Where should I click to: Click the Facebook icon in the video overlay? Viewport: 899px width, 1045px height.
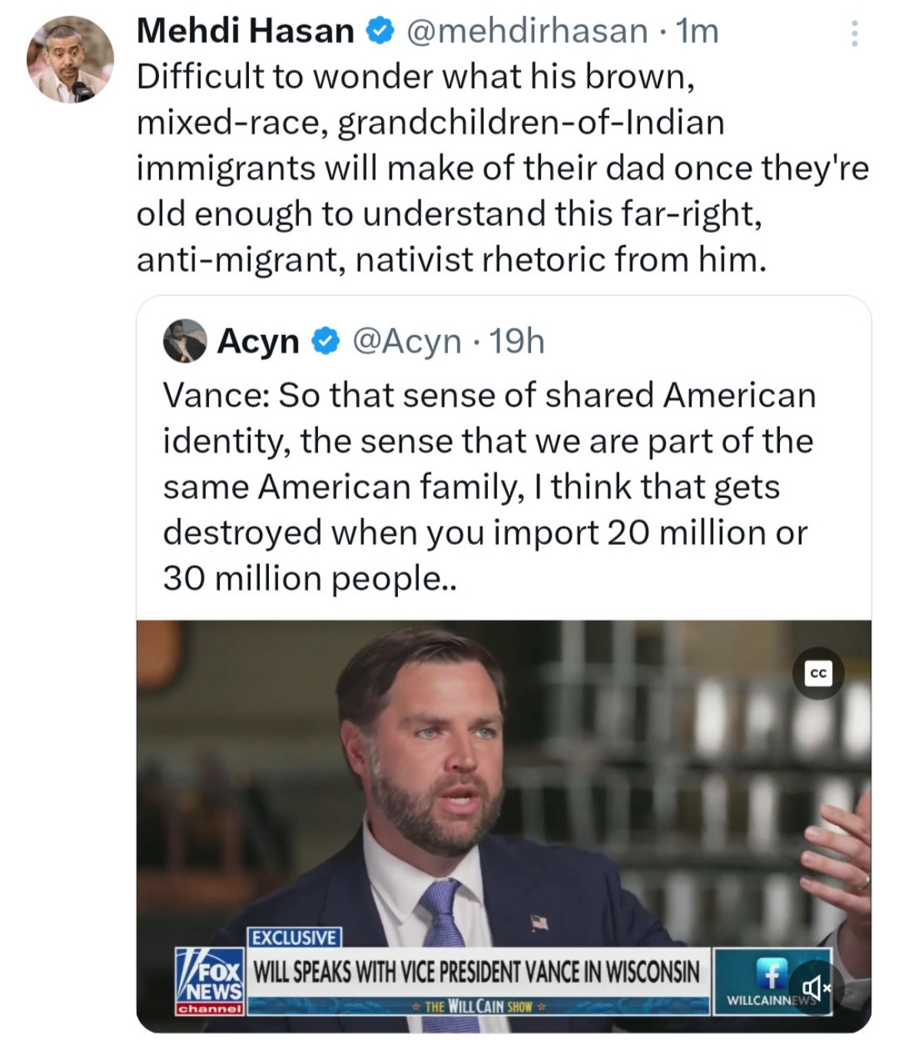click(x=771, y=974)
